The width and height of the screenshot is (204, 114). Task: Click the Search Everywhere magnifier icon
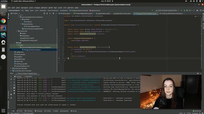203,10
